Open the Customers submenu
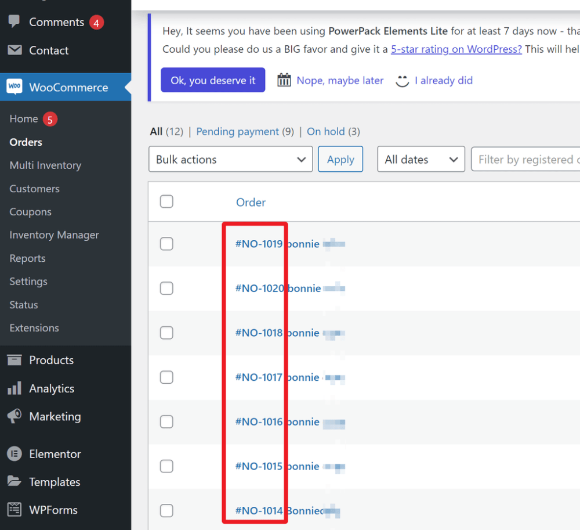 34,189
